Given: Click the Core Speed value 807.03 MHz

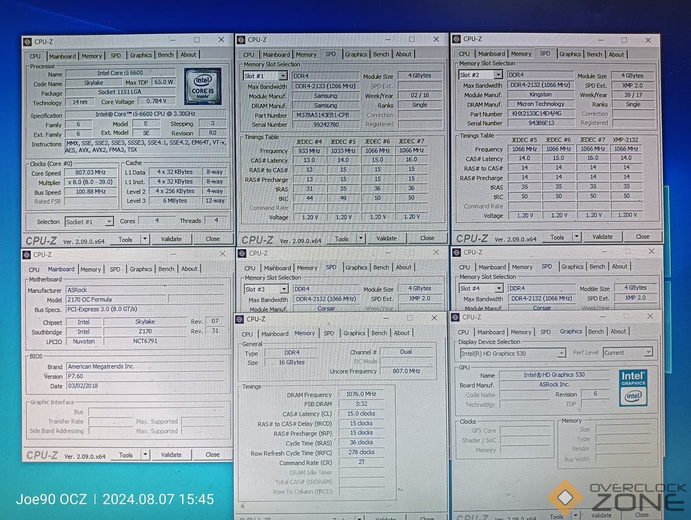Looking at the screenshot, I should click(91, 172).
